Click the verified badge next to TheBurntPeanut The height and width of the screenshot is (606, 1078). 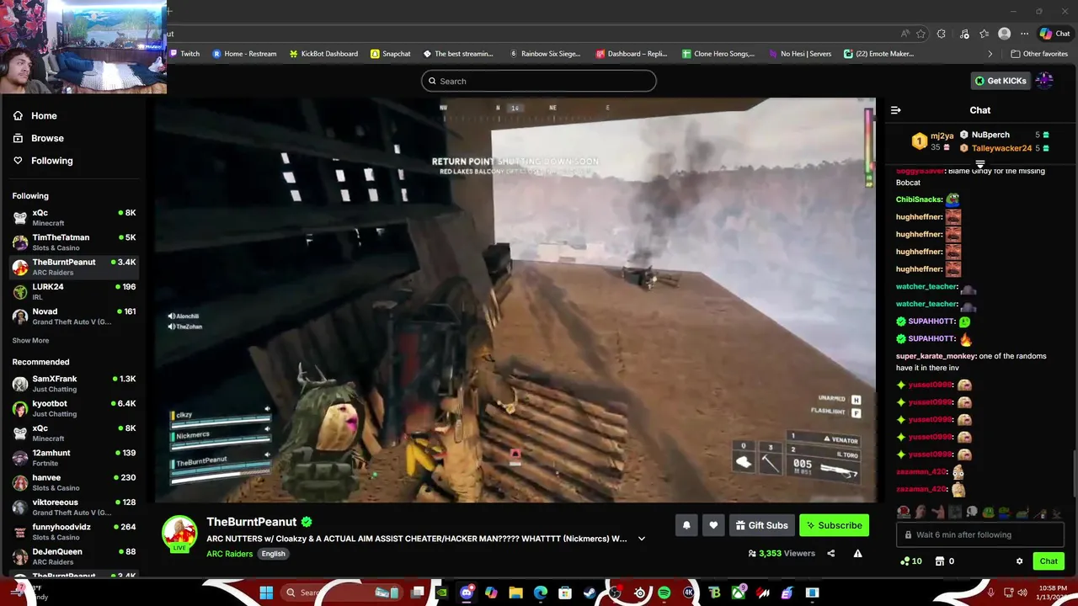click(307, 522)
